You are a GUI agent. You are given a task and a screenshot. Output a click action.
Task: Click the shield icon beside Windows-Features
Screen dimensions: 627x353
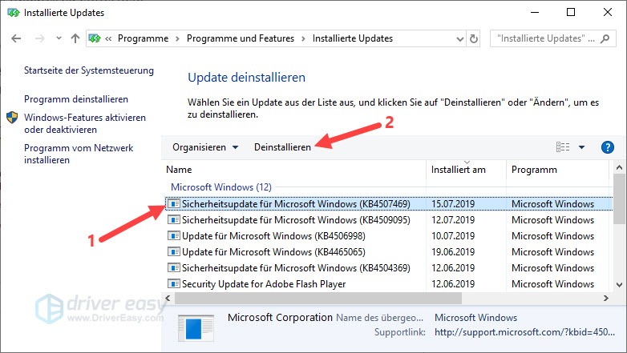click(12, 118)
